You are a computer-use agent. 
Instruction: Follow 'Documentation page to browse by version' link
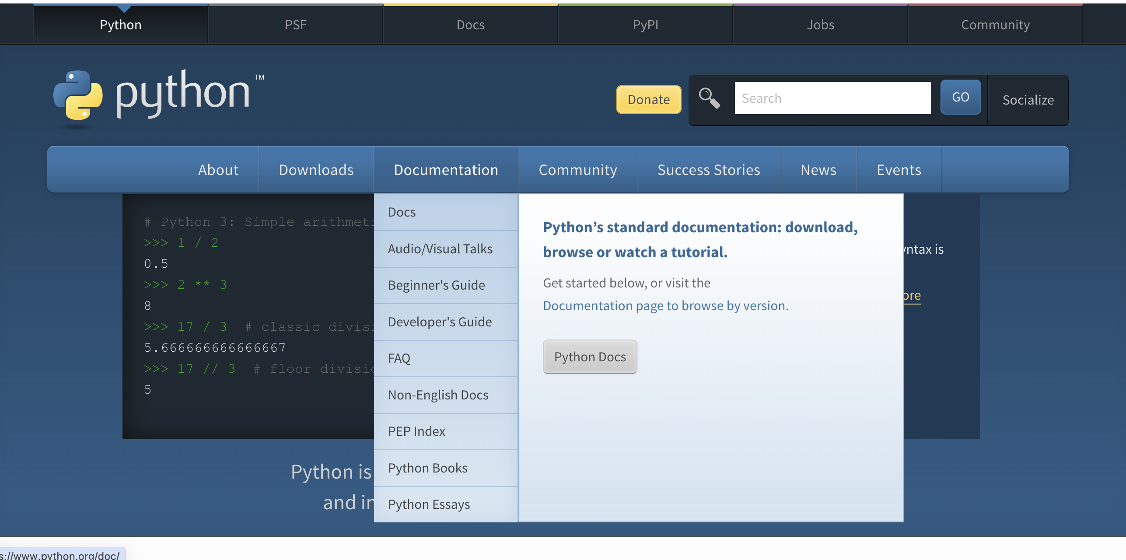coord(664,306)
